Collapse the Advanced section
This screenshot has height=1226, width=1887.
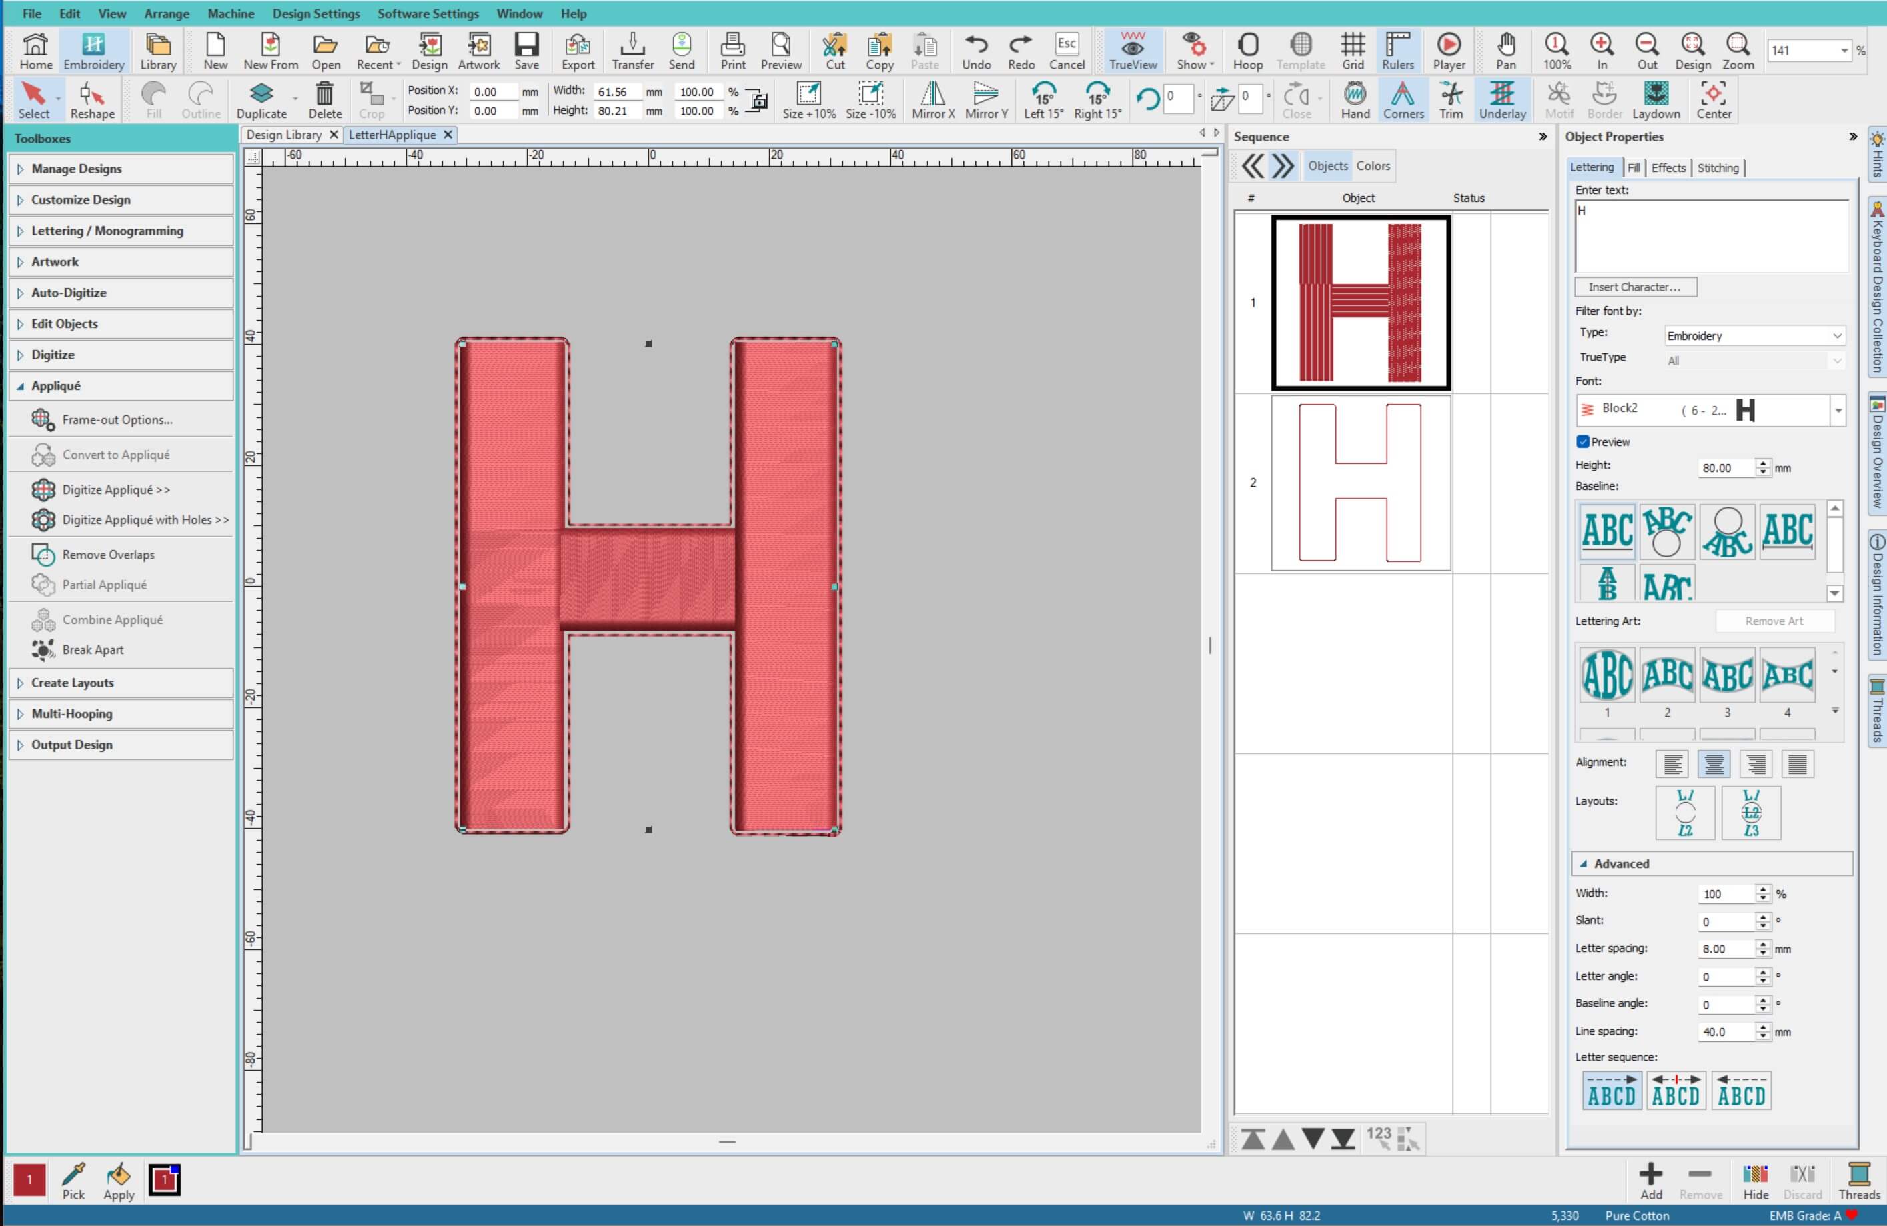point(1712,864)
